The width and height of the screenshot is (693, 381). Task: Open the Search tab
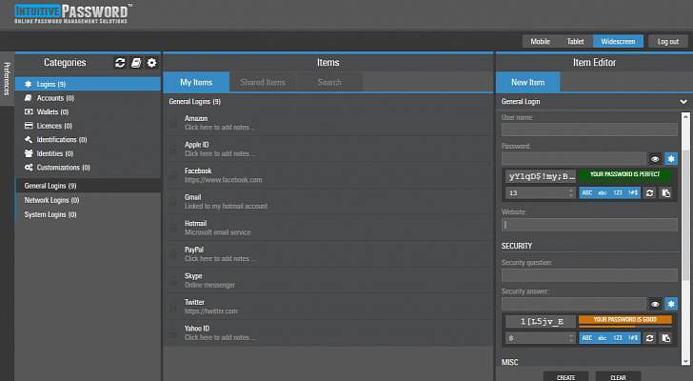(x=329, y=83)
